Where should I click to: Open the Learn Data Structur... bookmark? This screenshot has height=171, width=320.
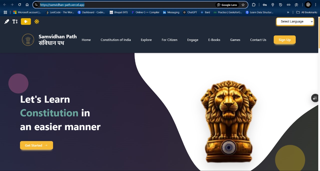coord(259,12)
